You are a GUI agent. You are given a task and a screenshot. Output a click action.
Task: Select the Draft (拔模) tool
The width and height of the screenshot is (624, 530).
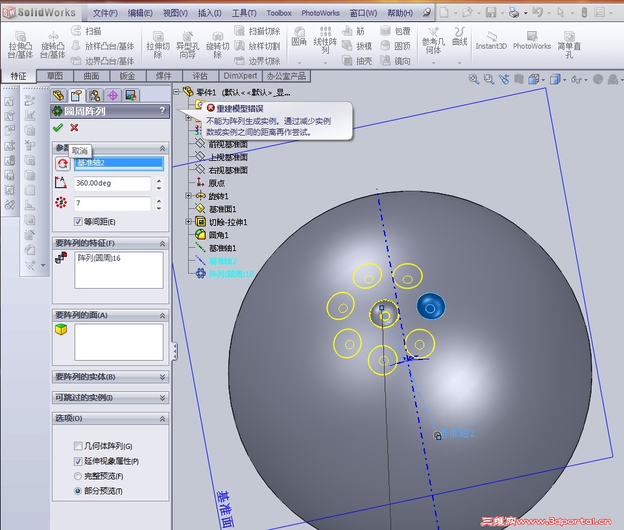(357, 46)
